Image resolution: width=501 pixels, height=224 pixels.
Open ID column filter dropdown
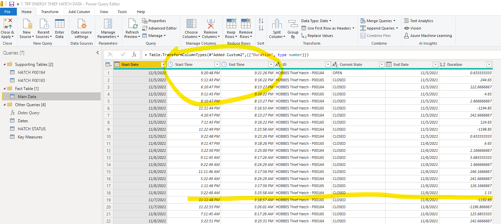pos(328,64)
